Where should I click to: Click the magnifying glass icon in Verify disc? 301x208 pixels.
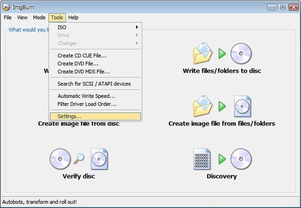pos(79,158)
